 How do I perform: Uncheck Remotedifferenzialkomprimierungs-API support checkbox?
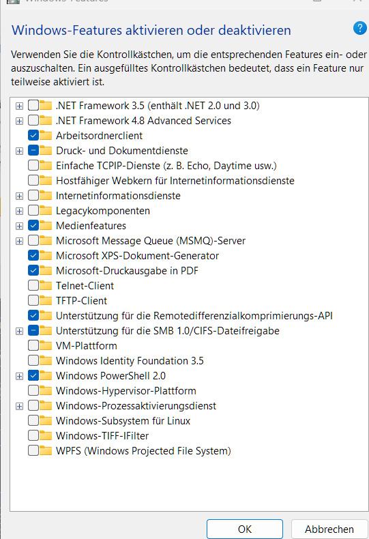point(33,315)
